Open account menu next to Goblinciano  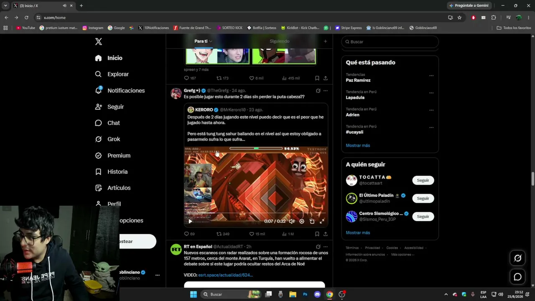[158, 275]
